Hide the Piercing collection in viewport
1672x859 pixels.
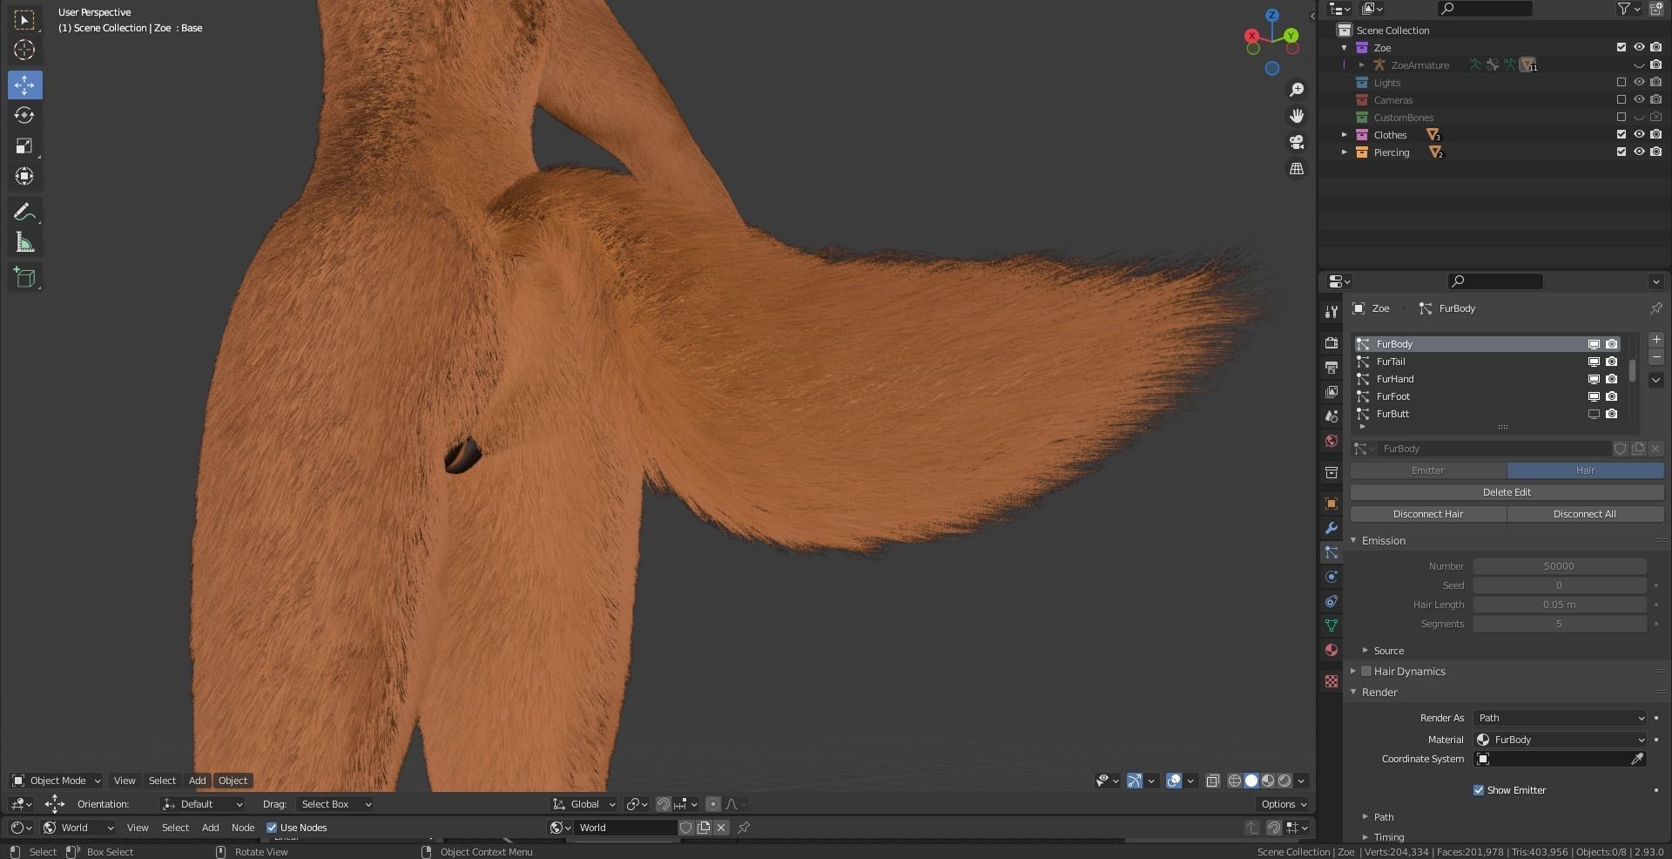pos(1638,152)
